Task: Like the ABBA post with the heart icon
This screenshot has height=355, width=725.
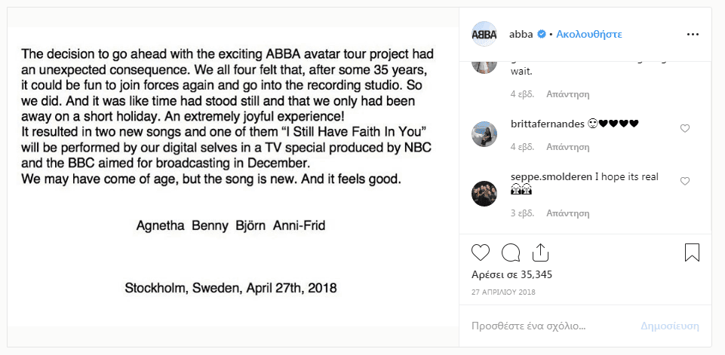Action: coord(481,252)
